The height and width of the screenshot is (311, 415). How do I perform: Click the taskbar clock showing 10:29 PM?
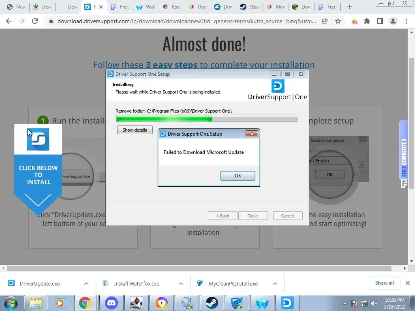pos(394,303)
